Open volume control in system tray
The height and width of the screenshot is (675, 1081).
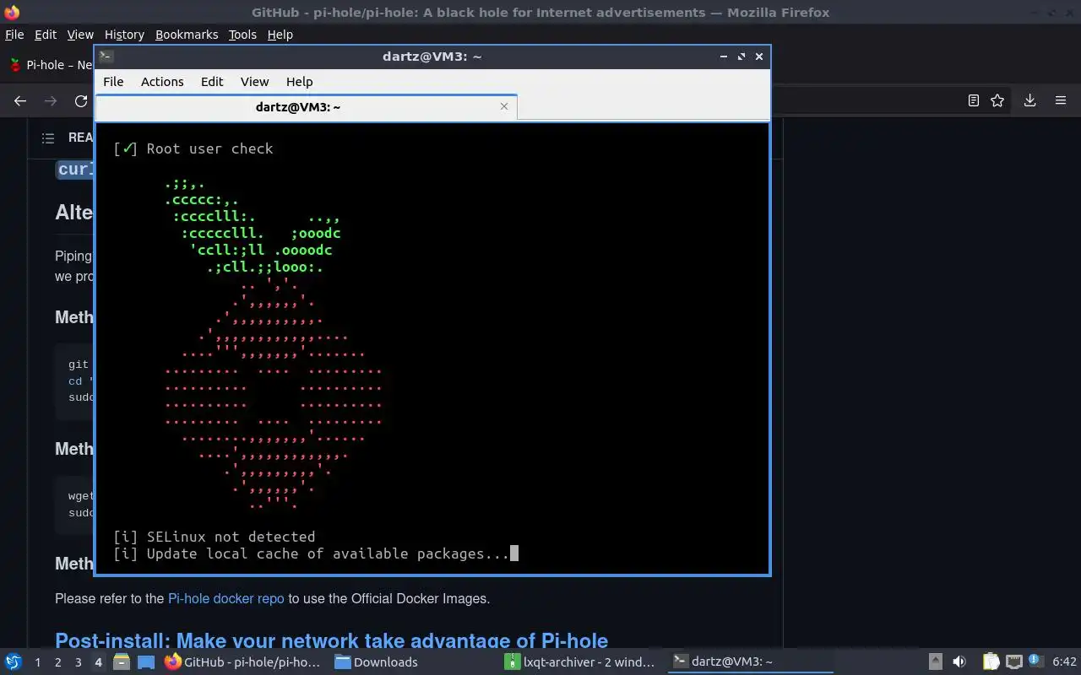(959, 661)
